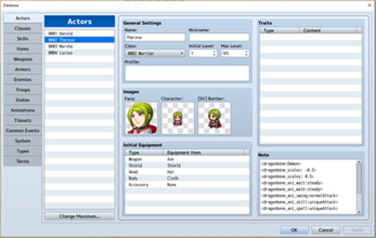
Task: Switch to the States tab
Action: (23, 100)
